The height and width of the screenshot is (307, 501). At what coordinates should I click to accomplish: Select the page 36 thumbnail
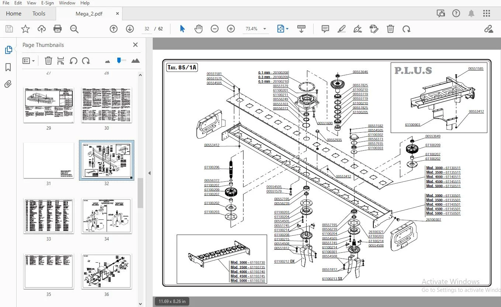pyautogui.click(x=107, y=272)
